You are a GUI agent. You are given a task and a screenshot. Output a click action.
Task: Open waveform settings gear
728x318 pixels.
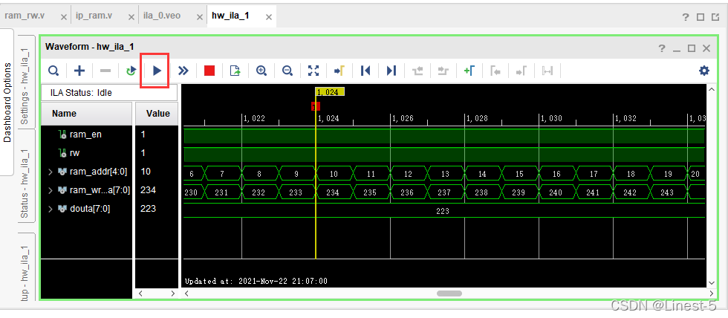pyautogui.click(x=704, y=71)
